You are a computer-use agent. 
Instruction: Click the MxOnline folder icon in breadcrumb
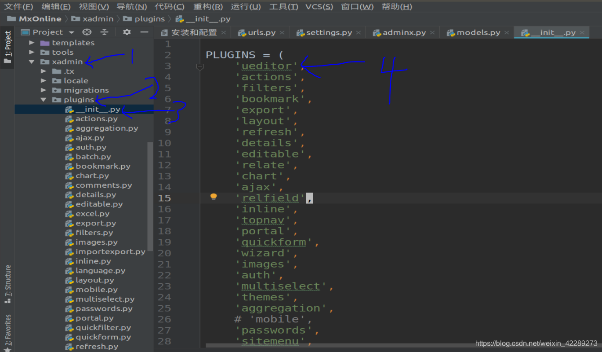(x=11, y=18)
